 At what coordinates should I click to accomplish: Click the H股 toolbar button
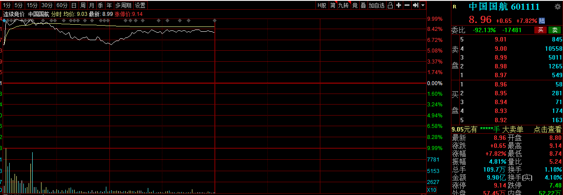click(x=322, y=5)
